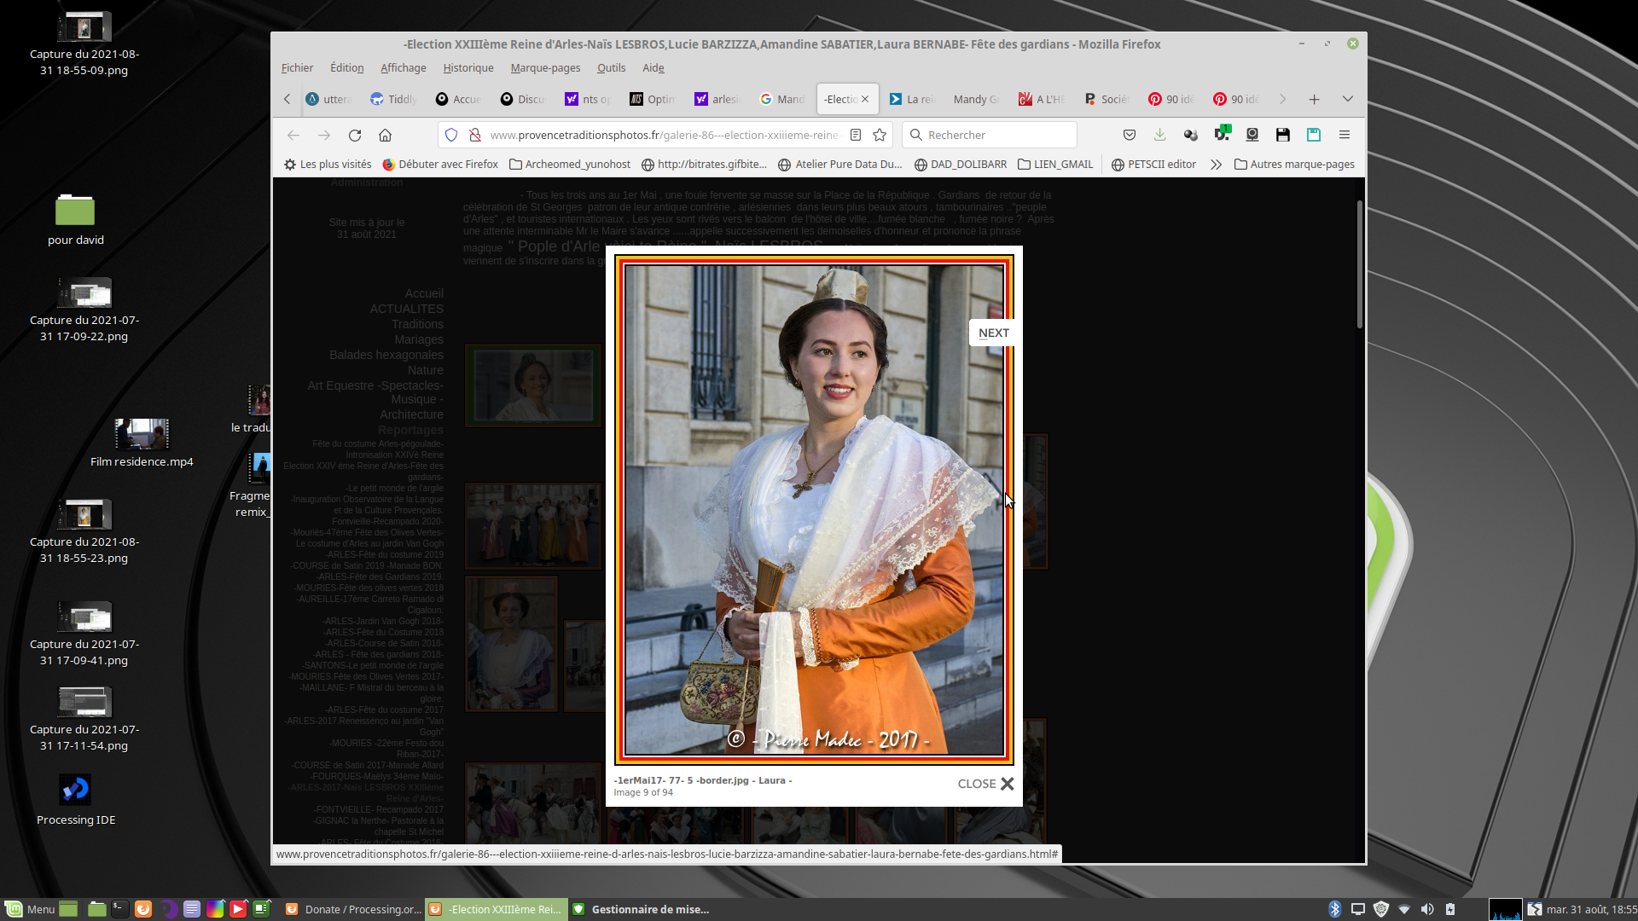1638x921 pixels.
Task: Bookmark this page with the star icon
Action: [880, 135]
